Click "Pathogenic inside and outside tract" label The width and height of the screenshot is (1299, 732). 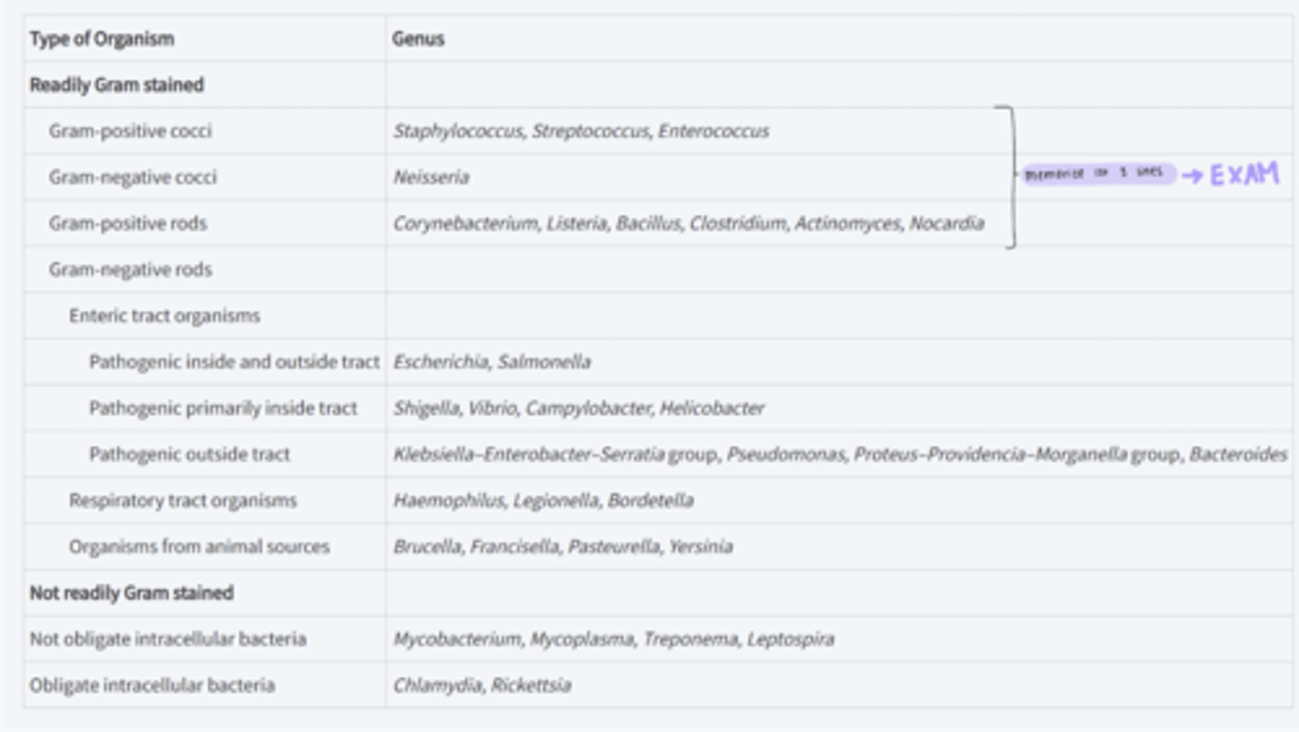pyautogui.click(x=234, y=361)
